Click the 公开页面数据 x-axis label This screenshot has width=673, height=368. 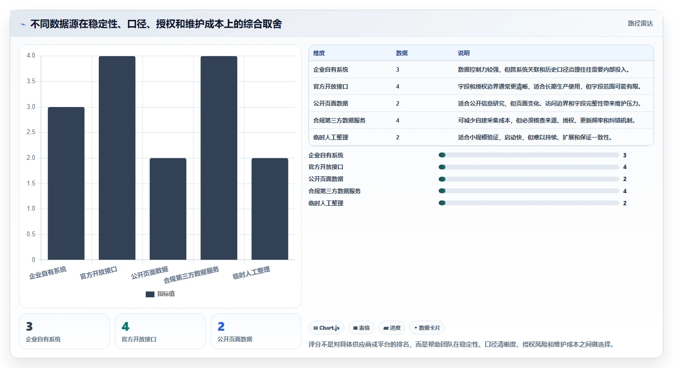tap(150, 273)
